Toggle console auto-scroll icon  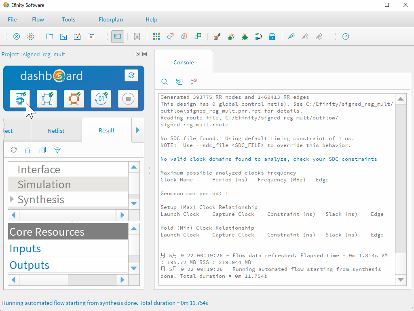(194, 82)
